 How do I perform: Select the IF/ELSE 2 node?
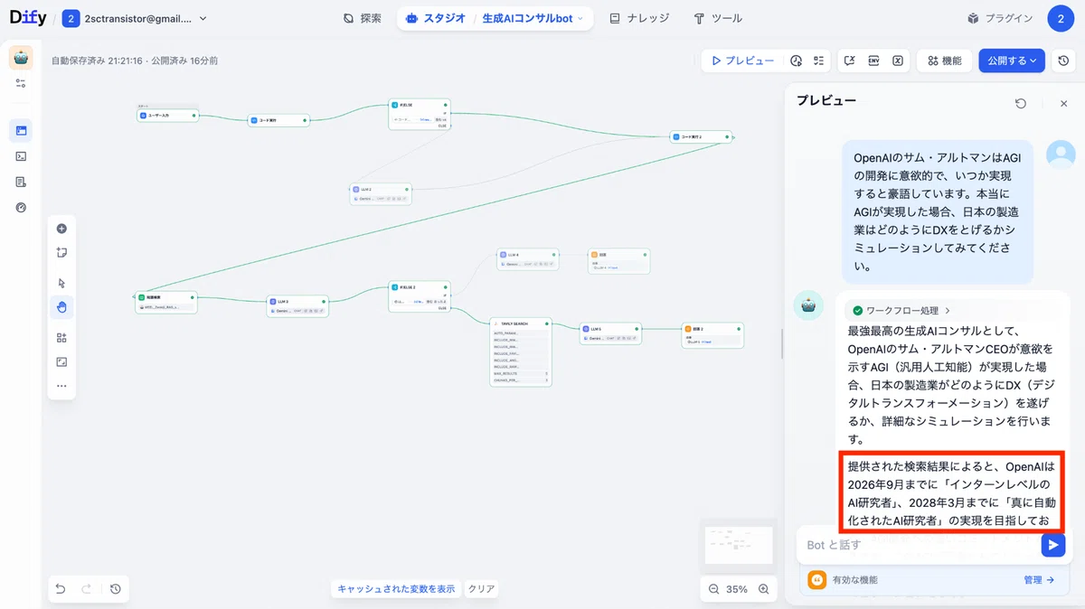[x=420, y=296]
